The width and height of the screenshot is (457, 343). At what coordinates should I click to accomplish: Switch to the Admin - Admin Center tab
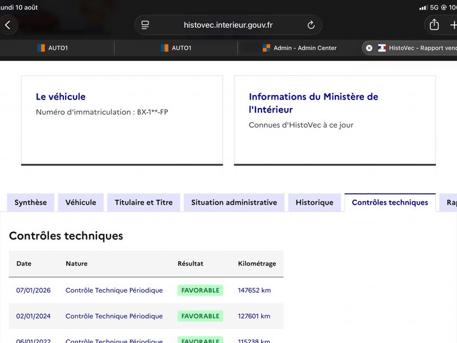tap(299, 48)
